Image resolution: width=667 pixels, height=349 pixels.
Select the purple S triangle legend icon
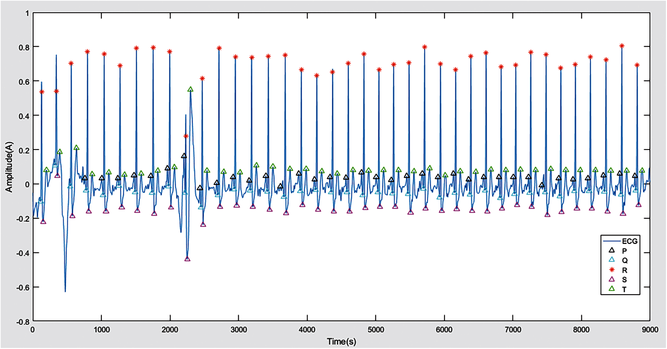point(612,279)
